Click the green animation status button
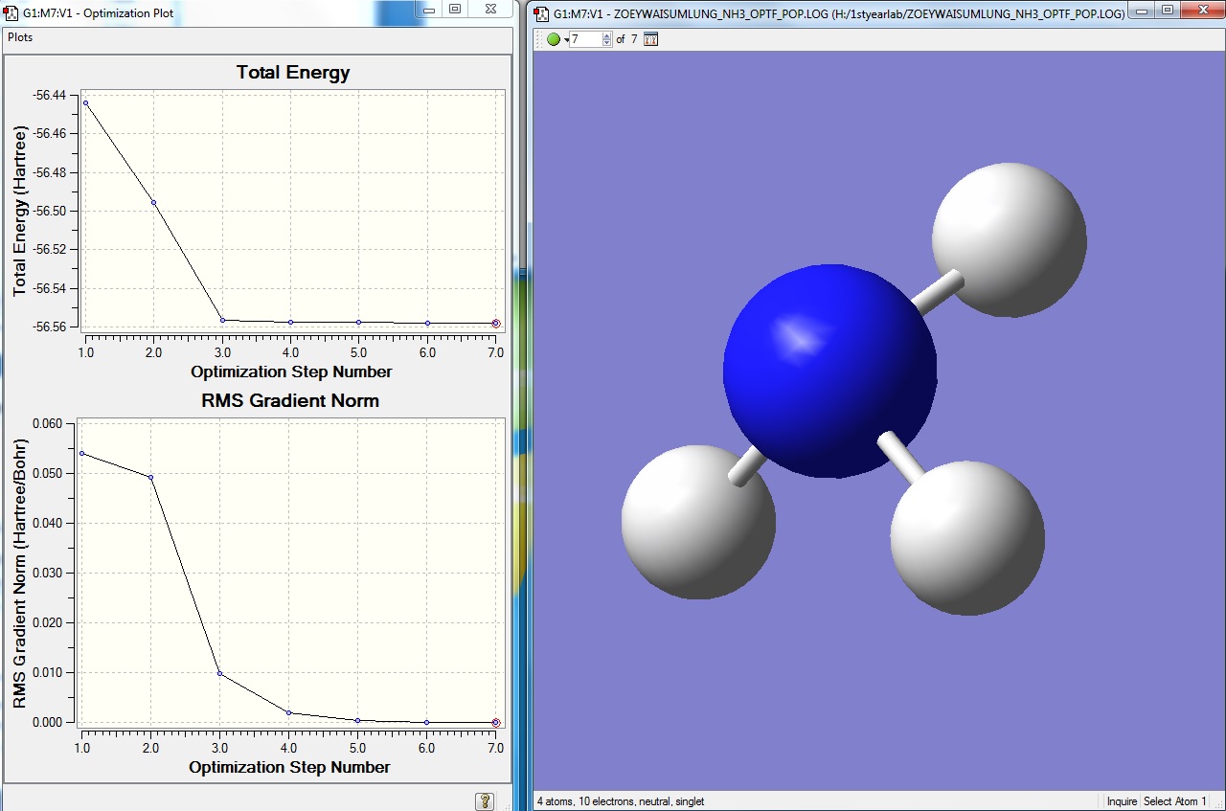The height and width of the screenshot is (811, 1226). 554,39
